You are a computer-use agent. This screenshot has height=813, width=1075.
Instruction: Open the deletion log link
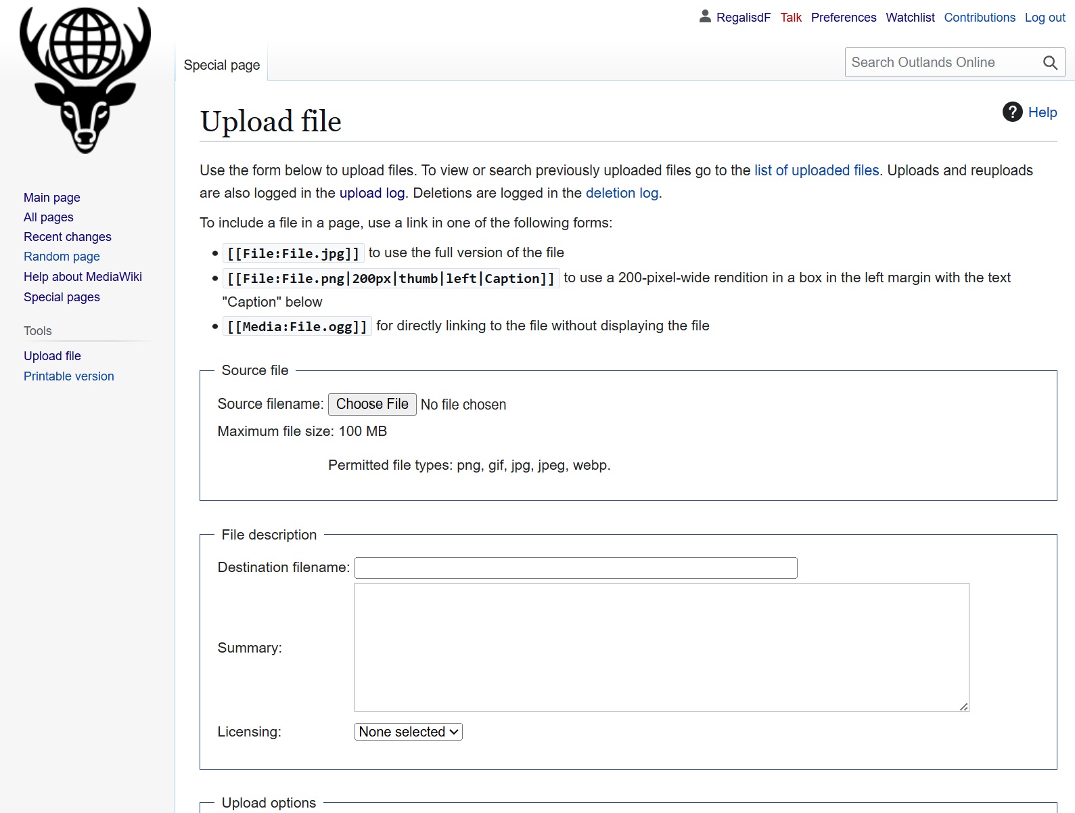[622, 193]
